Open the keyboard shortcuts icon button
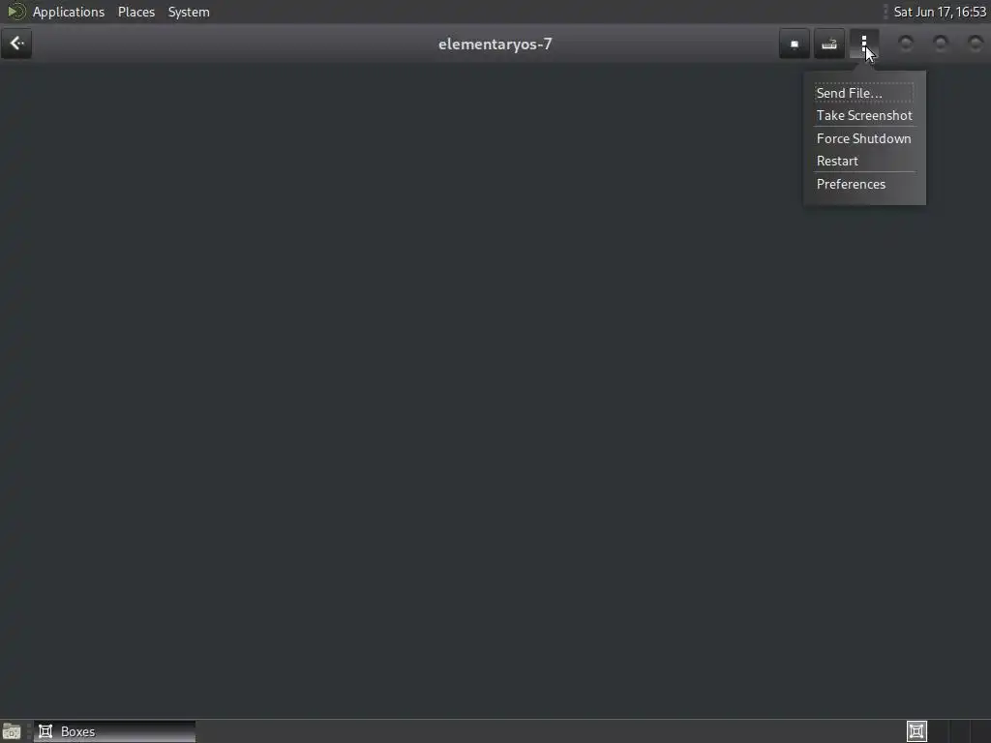The width and height of the screenshot is (991, 743). coord(829,44)
